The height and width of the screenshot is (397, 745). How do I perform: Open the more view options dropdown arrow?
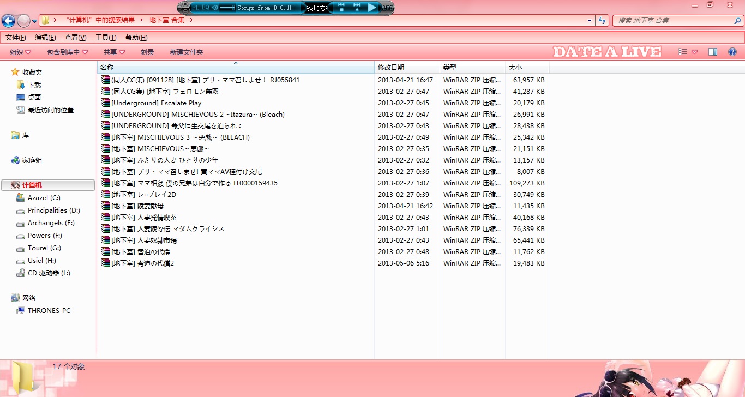pos(694,52)
